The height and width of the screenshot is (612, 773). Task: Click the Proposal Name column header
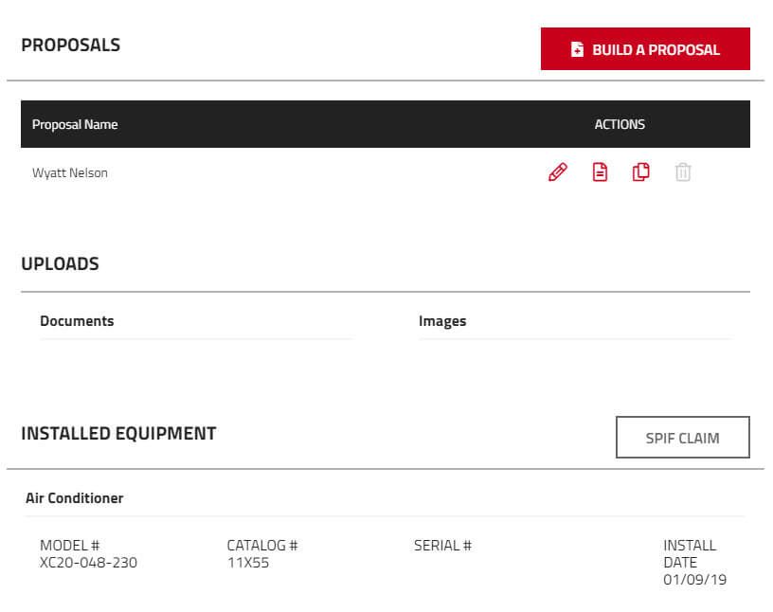tap(75, 124)
